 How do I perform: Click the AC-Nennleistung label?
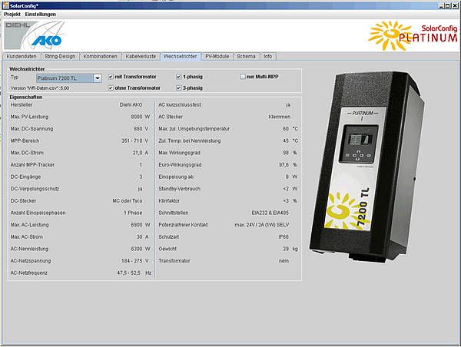click(x=29, y=250)
